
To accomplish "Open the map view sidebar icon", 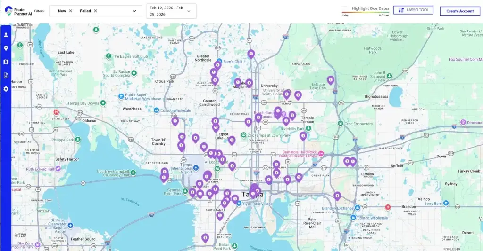I will (x=6, y=62).
